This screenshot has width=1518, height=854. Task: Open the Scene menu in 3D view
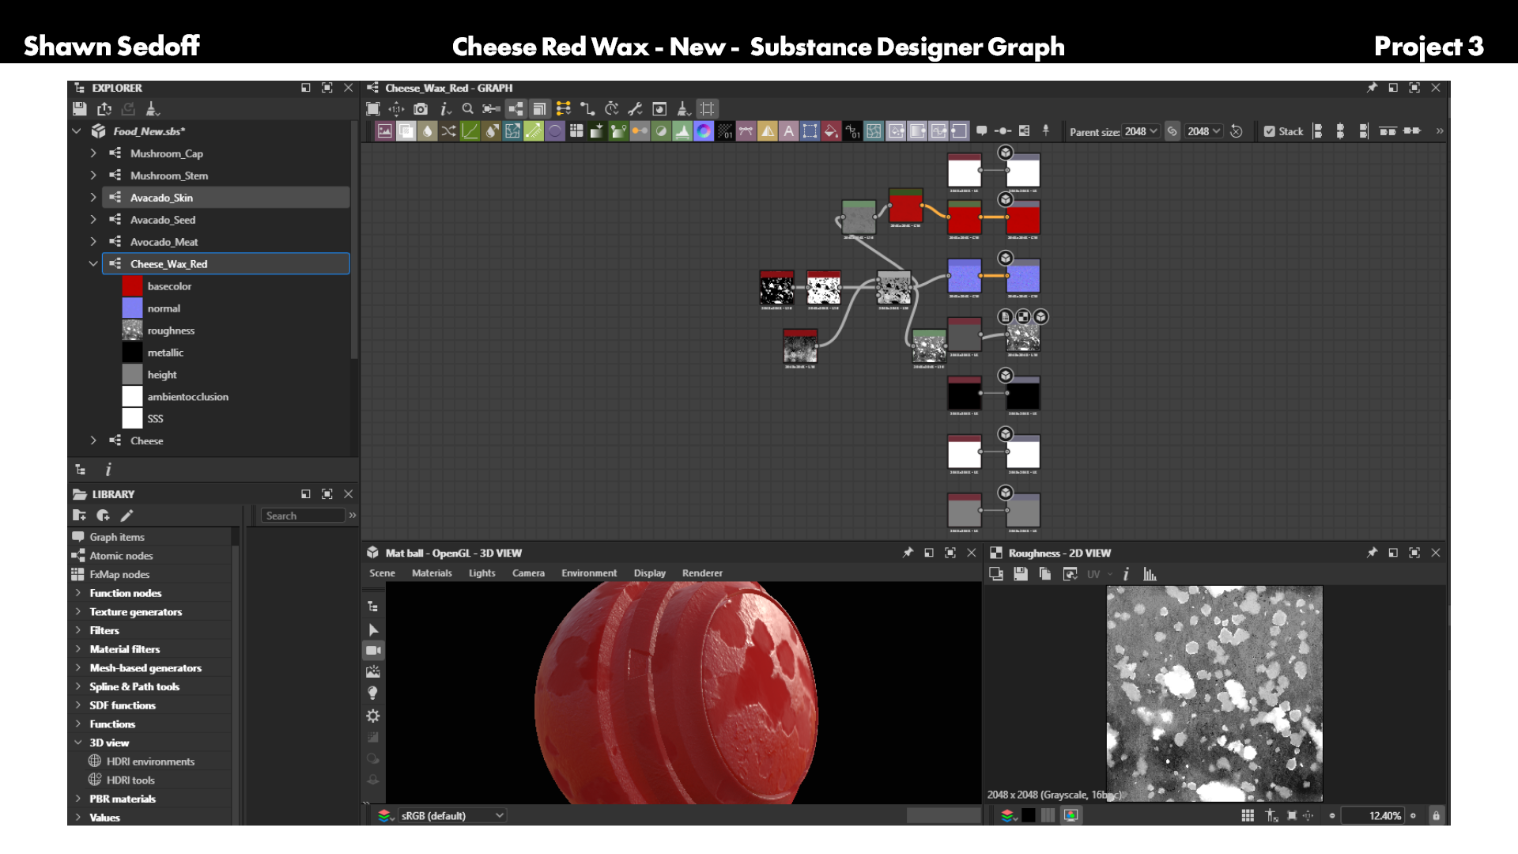point(382,573)
